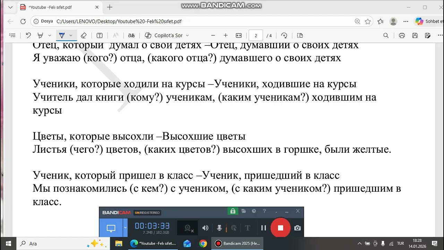Save the PDF document
This screenshot has width=444, height=250.
(415, 35)
